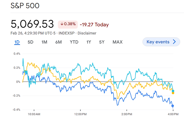Click the red down-arrow percent badge
The width and height of the screenshot is (184, 119).
pyautogui.click(x=68, y=24)
